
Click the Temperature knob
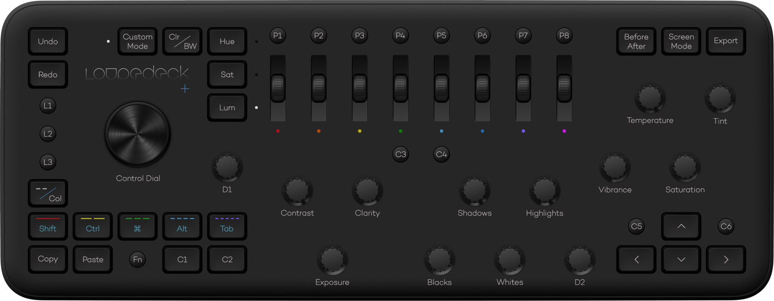pyautogui.click(x=650, y=98)
